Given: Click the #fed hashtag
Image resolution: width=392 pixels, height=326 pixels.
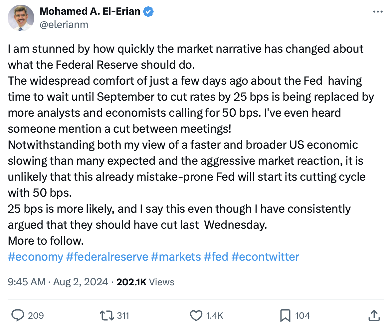Looking at the screenshot, I should [216, 257].
